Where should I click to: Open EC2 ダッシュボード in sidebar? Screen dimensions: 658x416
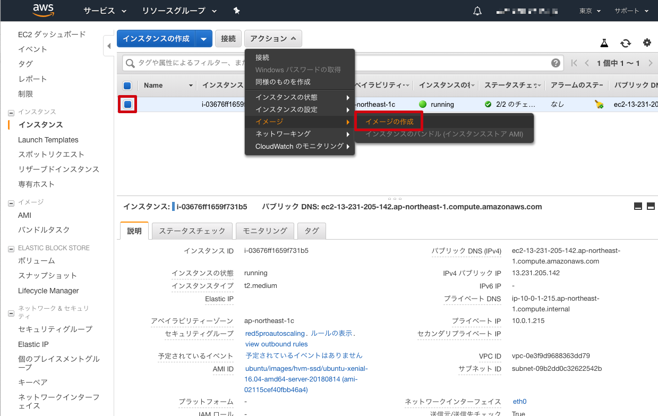pyautogui.click(x=52, y=35)
